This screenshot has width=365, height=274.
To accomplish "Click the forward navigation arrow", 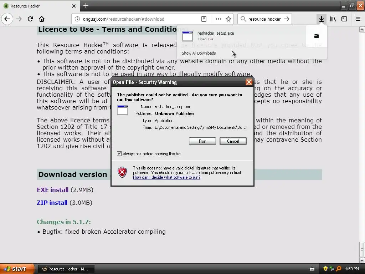I will click(x=19, y=19).
